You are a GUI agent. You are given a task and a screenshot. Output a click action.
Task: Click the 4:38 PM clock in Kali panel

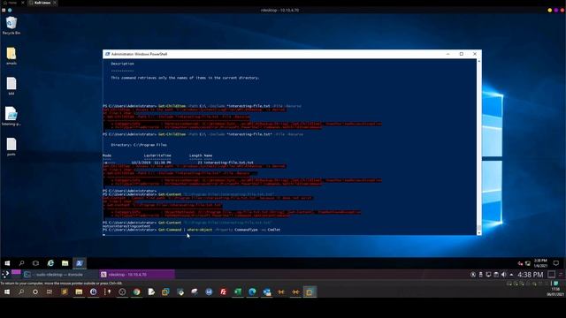click(x=531, y=275)
